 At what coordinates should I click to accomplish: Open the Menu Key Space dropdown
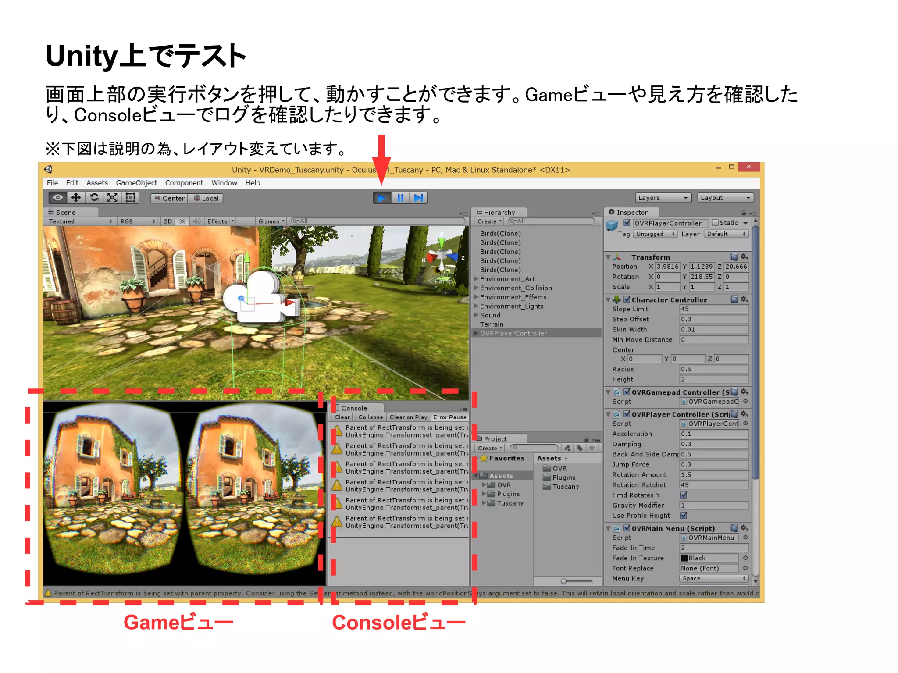714,579
